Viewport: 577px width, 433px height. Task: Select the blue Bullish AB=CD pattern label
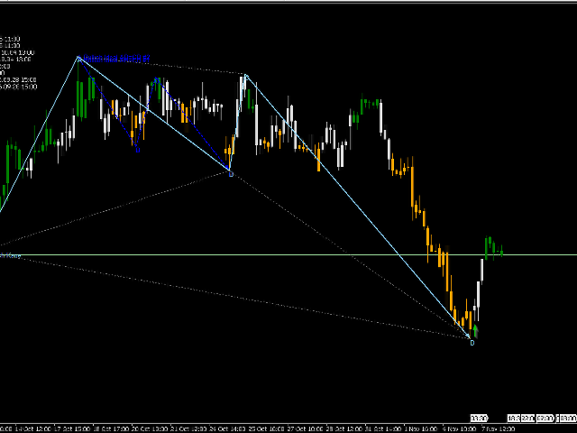(116, 58)
